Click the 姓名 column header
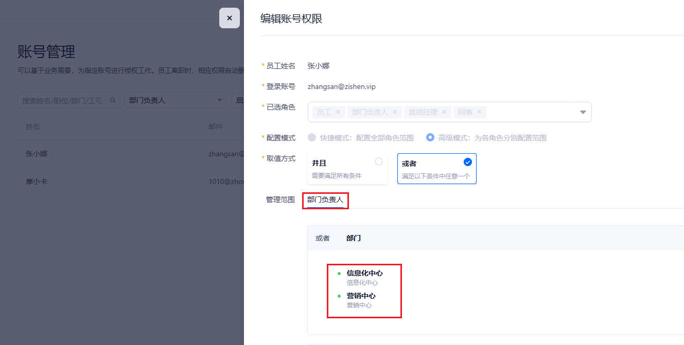The image size is (684, 345). (33, 126)
